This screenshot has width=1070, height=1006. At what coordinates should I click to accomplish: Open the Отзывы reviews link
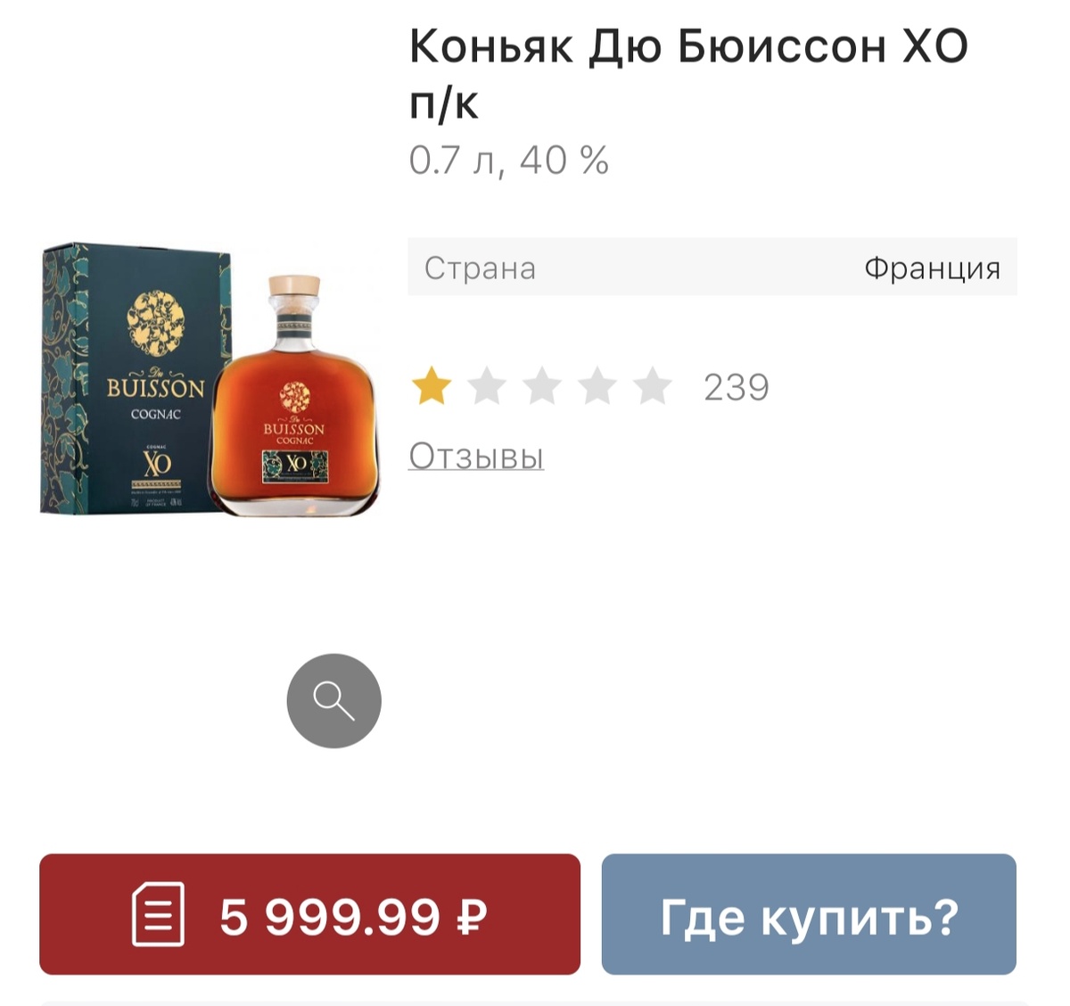tap(476, 456)
